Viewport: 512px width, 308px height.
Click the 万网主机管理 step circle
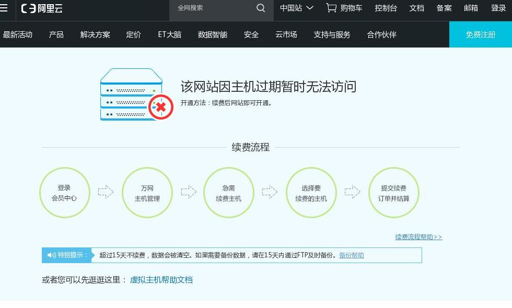tap(147, 193)
